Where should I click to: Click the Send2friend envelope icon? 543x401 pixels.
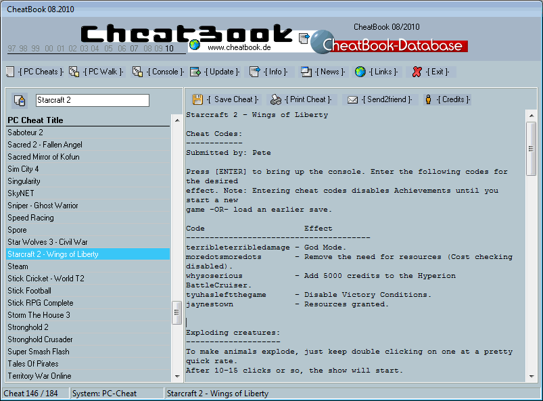click(352, 99)
